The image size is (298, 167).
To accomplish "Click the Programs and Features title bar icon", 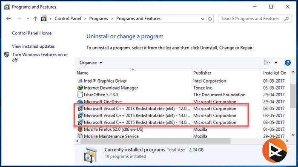I will point(7,7).
